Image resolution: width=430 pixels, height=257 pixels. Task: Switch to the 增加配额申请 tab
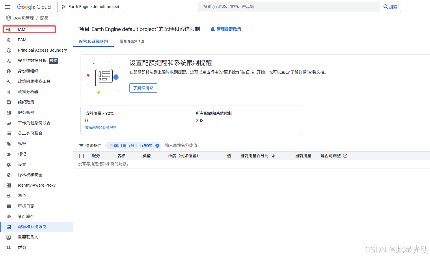click(x=132, y=41)
